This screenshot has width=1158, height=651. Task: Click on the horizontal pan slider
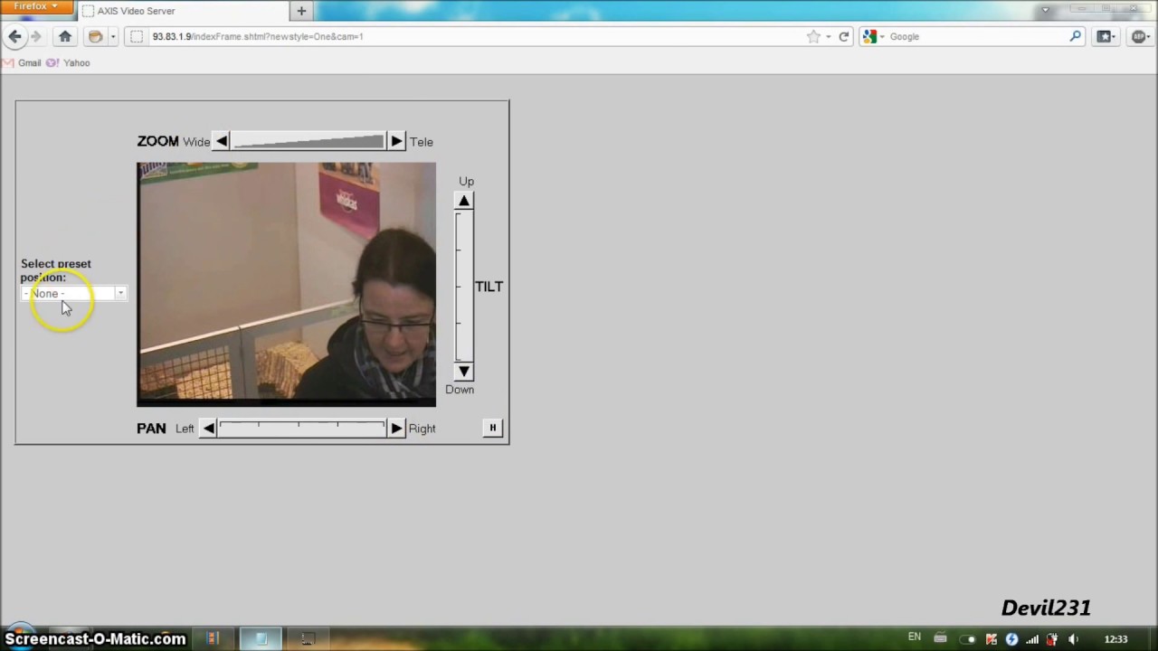click(302, 429)
